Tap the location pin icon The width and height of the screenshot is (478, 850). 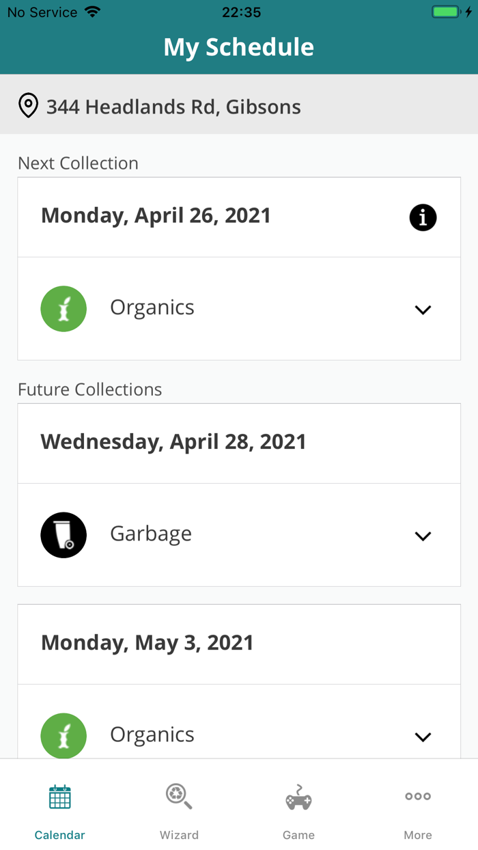point(28,106)
